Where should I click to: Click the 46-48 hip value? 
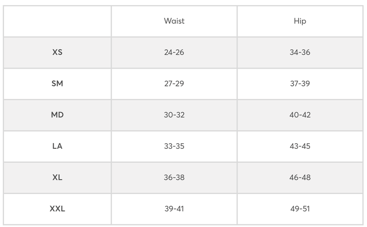[300, 177]
